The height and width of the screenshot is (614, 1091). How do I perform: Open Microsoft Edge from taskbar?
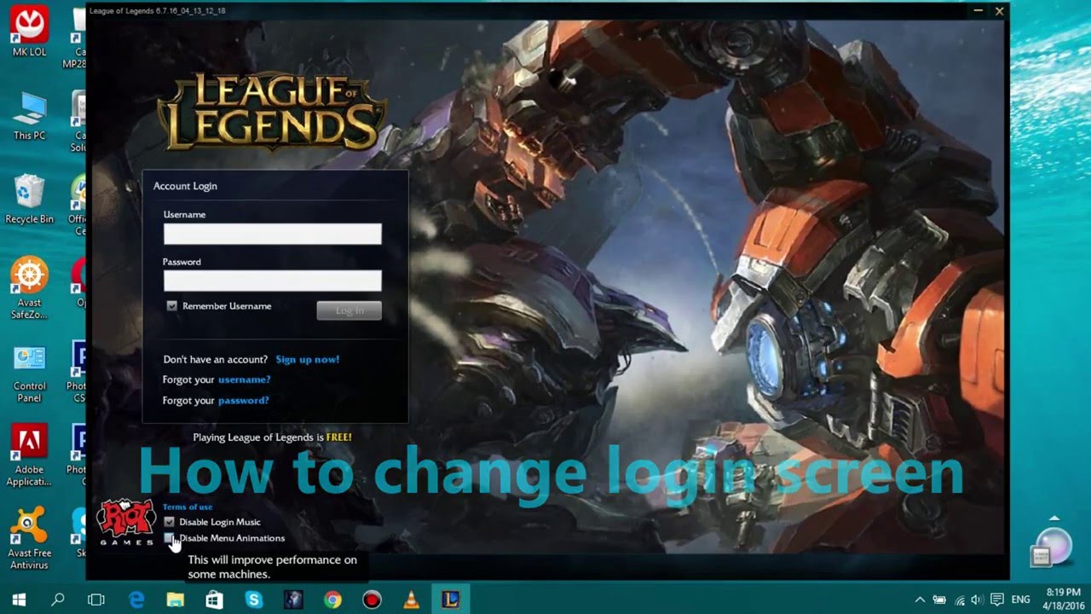137,600
